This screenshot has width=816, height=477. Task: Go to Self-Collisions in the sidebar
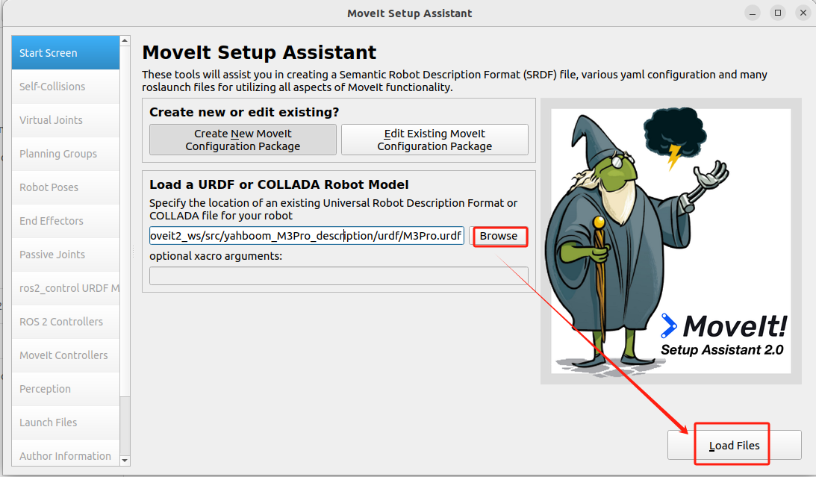click(x=66, y=87)
